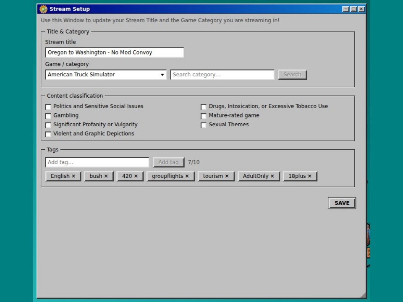Toggle the Sexual Themes checkbox
Image resolution: width=403 pixels, height=302 pixels.
tap(204, 125)
